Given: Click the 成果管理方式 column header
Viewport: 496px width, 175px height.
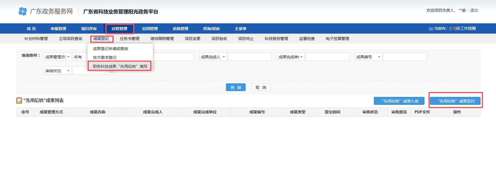Looking at the screenshot, I should coord(51,112).
